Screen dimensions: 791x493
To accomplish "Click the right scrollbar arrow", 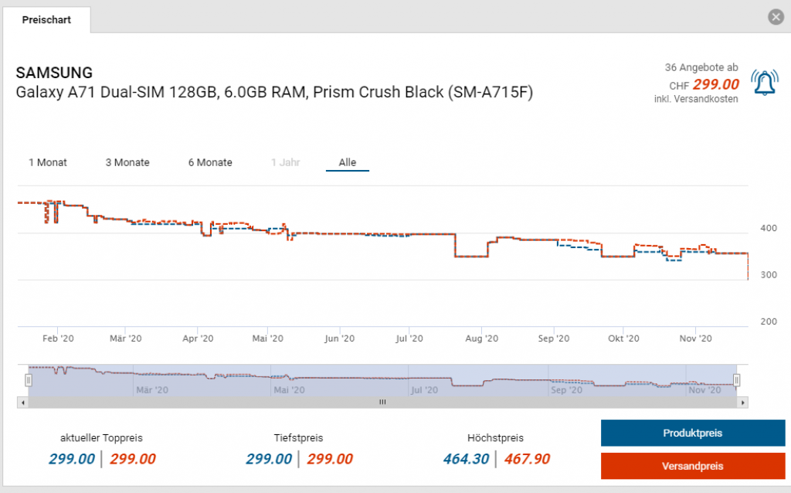I will coord(743,403).
